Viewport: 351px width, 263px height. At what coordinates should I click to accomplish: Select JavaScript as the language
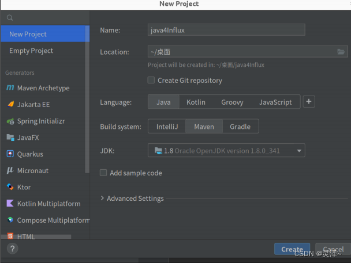[x=275, y=102]
